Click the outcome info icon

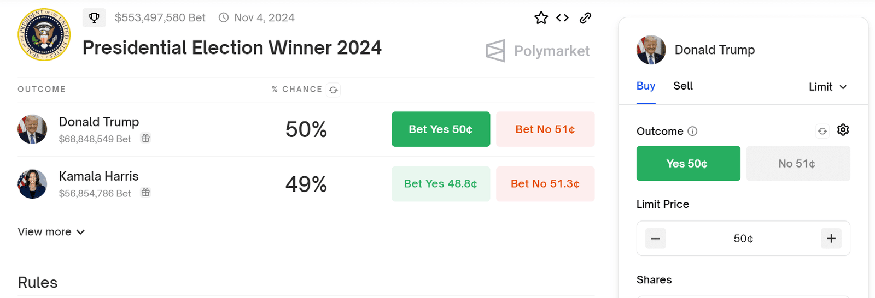(x=692, y=131)
